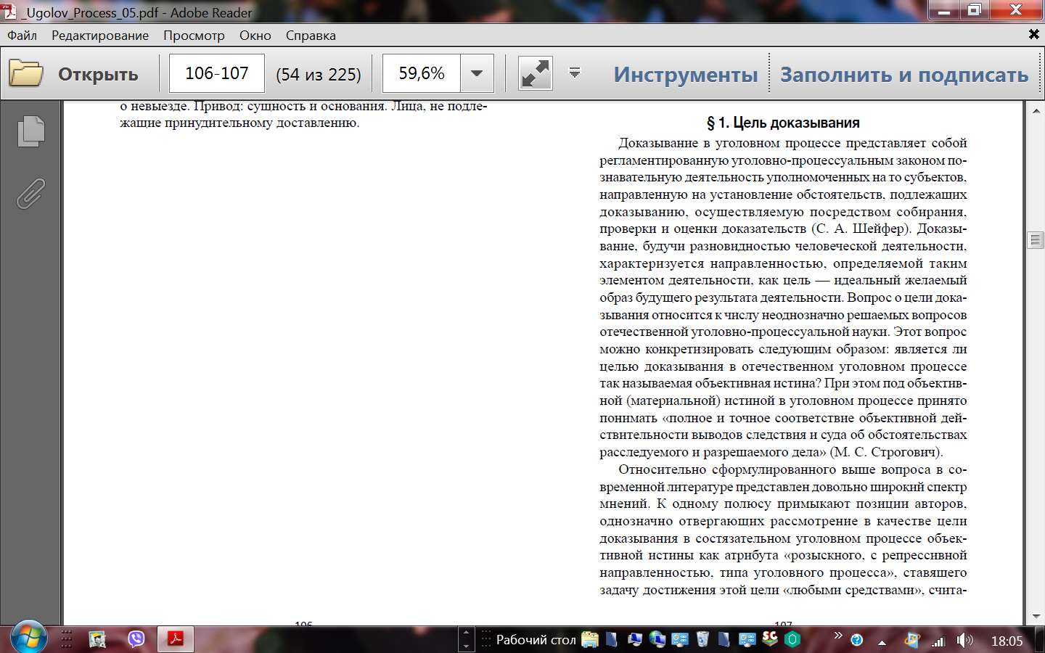This screenshot has width=1045, height=653.
Task: Open the Файл menu
Action: (x=22, y=36)
